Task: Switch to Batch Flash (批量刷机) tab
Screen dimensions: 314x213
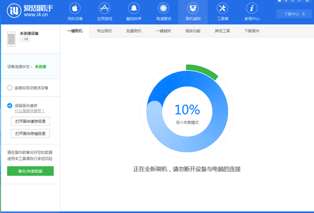Action: pyautogui.click(x=134, y=31)
